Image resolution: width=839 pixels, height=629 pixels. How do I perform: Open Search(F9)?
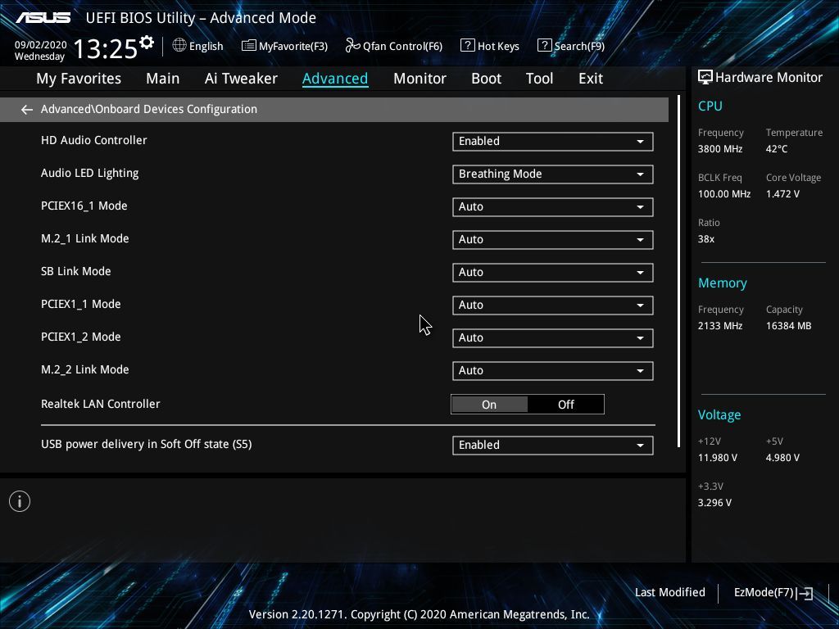click(x=571, y=46)
